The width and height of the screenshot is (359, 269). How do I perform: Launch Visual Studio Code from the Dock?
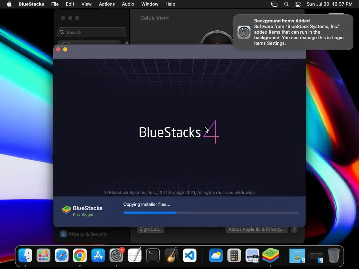[x=189, y=255]
